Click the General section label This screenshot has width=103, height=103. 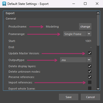[11, 19]
